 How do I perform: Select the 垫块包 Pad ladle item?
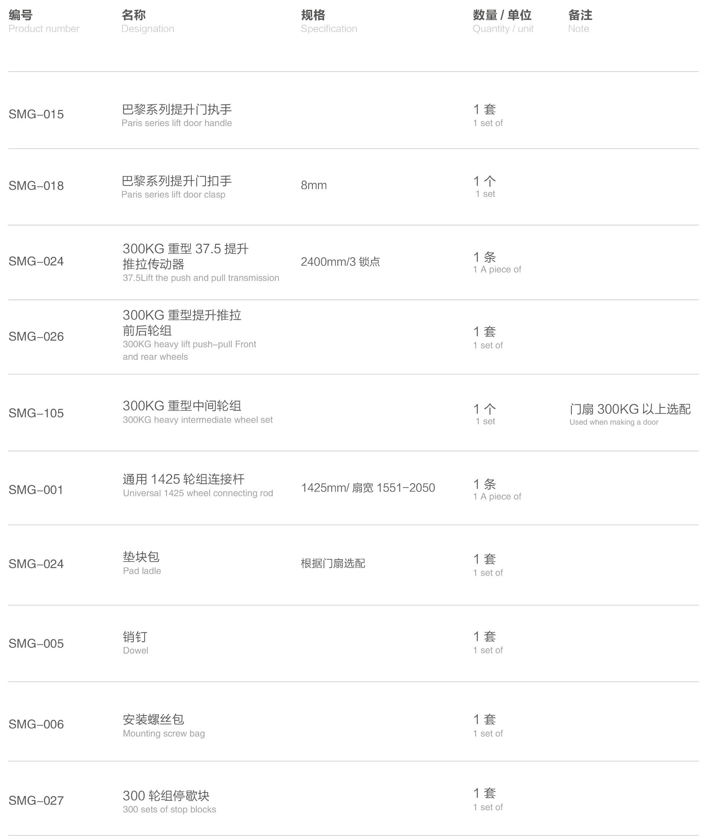point(142,563)
